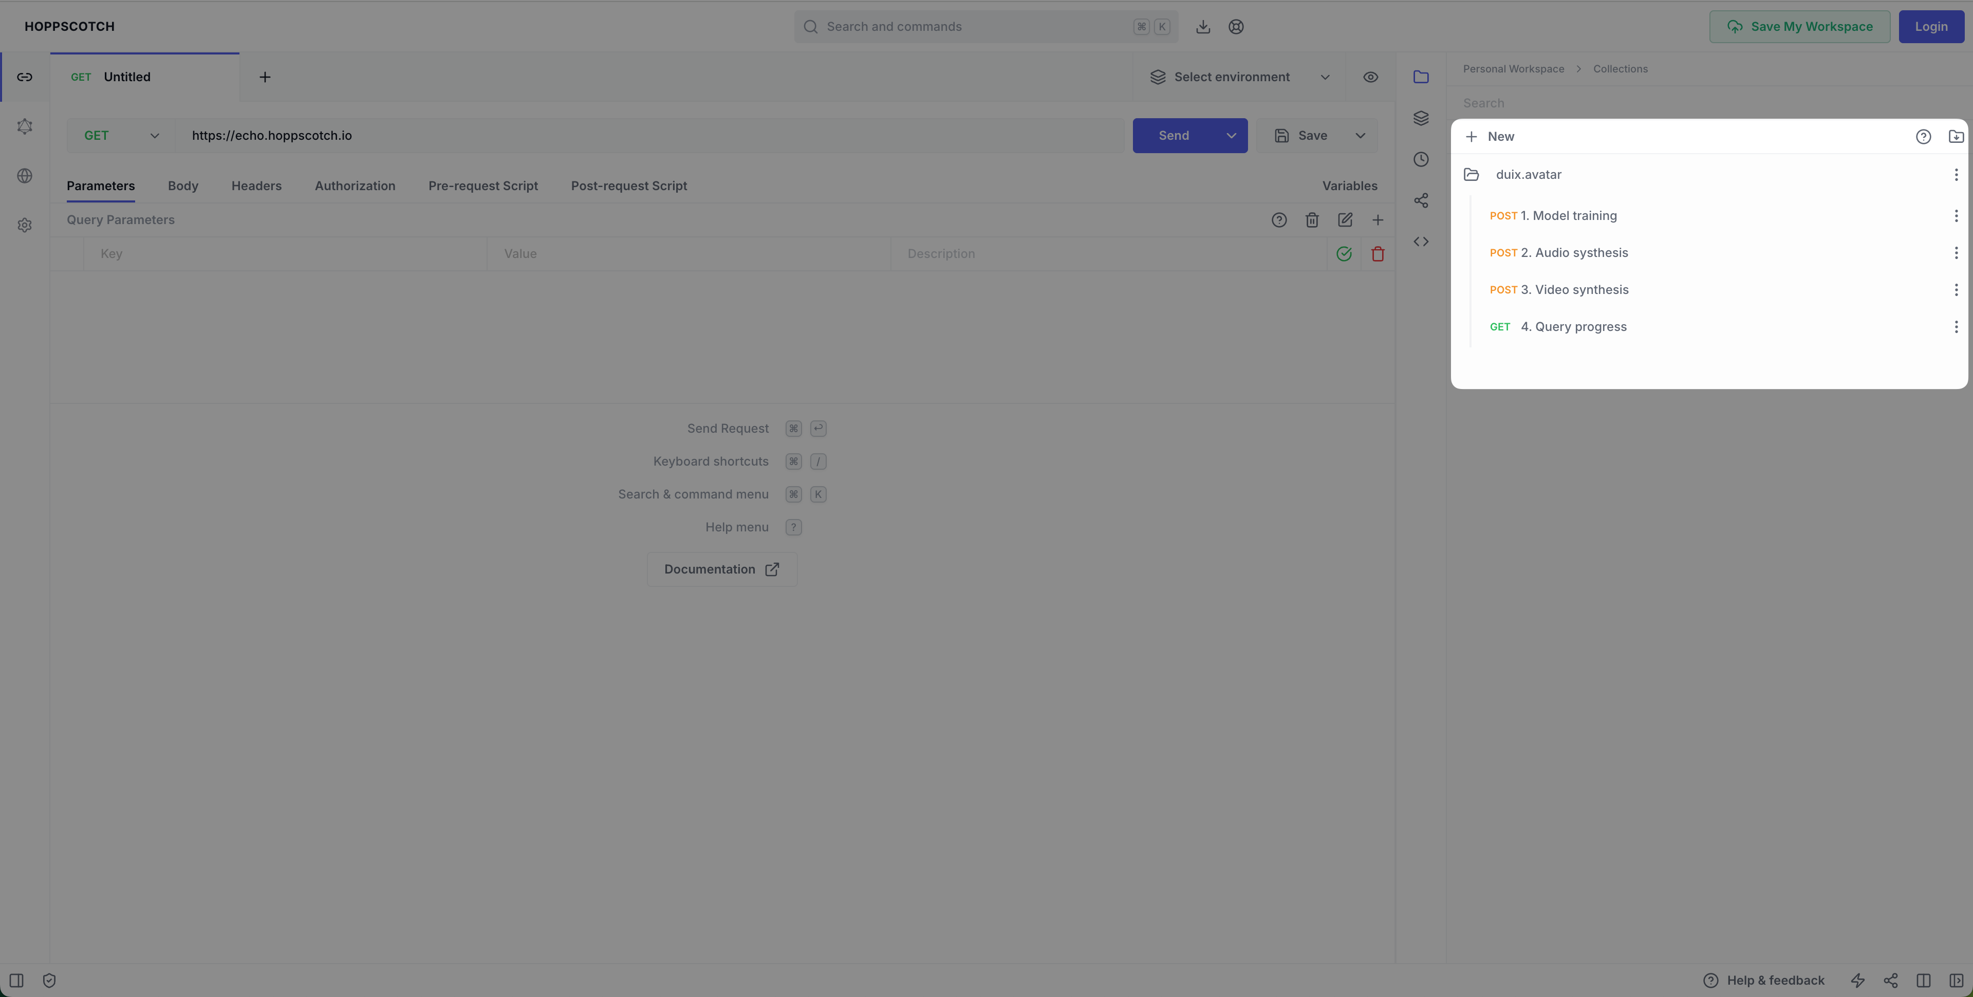Click the Import collection folder icon
1973x997 pixels.
point(1956,136)
